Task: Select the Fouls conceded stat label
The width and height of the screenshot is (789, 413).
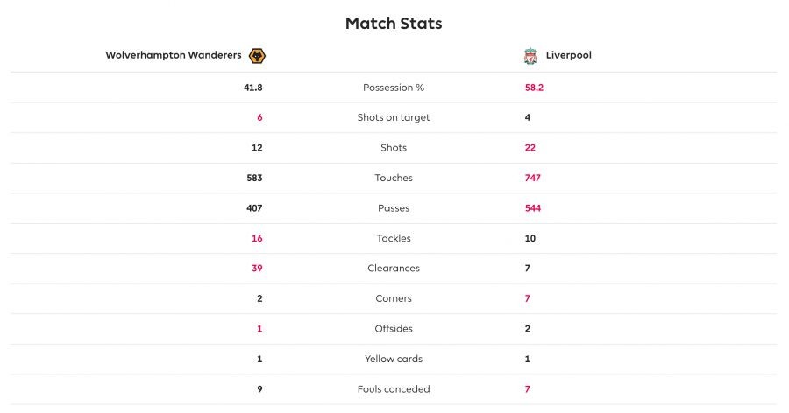Action: pyautogui.click(x=394, y=389)
